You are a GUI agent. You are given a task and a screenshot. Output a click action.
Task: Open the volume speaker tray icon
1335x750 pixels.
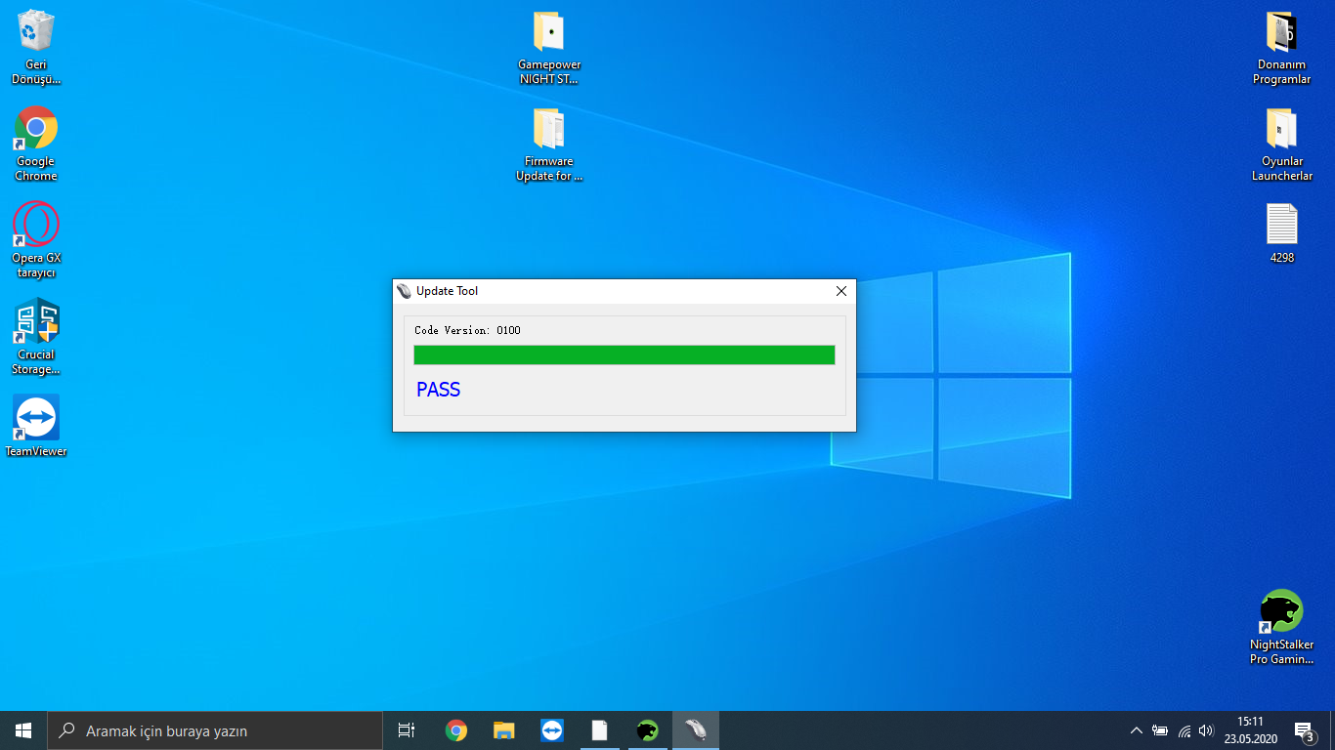[x=1206, y=730]
